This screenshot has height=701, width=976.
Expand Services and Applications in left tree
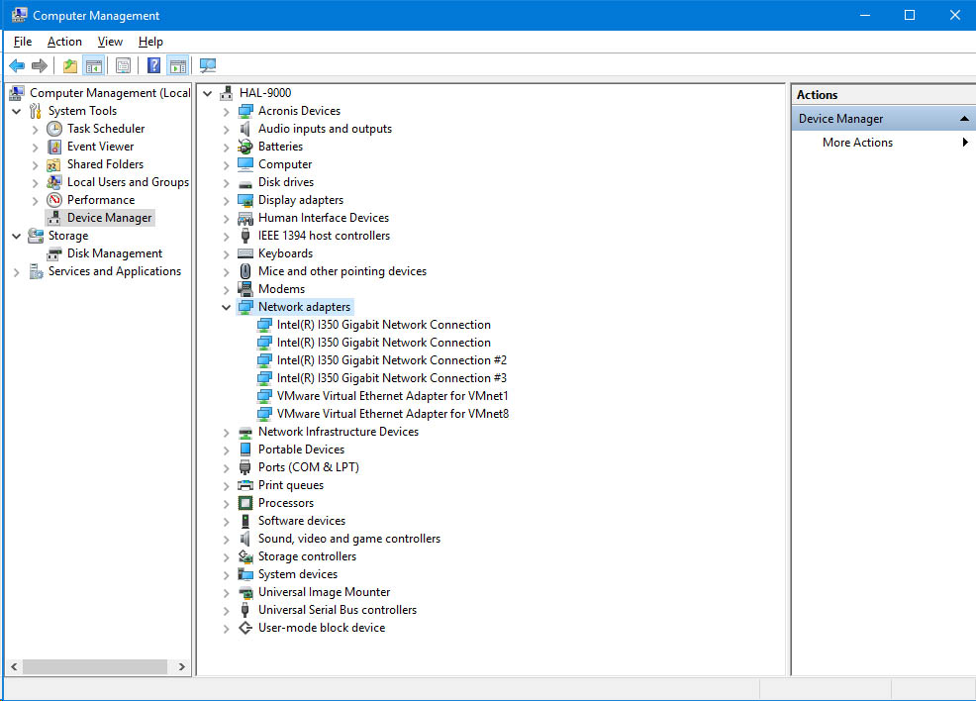pyautogui.click(x=17, y=272)
